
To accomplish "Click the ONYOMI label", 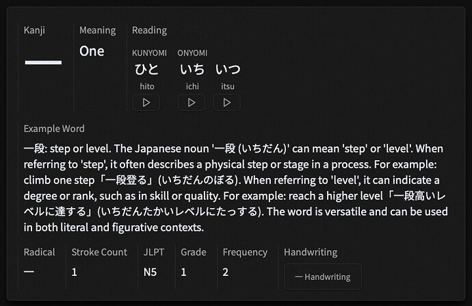I will [192, 53].
